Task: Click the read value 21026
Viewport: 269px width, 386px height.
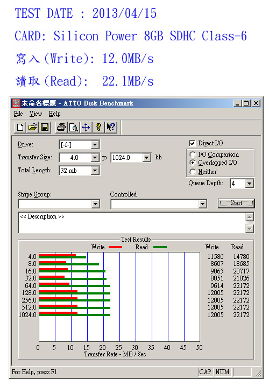Action: [241, 278]
